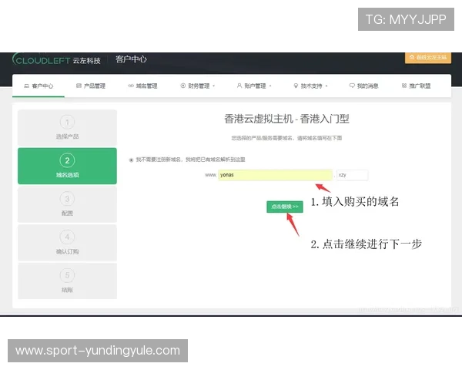Click the green 点击继续 >> button
462x370 pixels.
pos(285,207)
